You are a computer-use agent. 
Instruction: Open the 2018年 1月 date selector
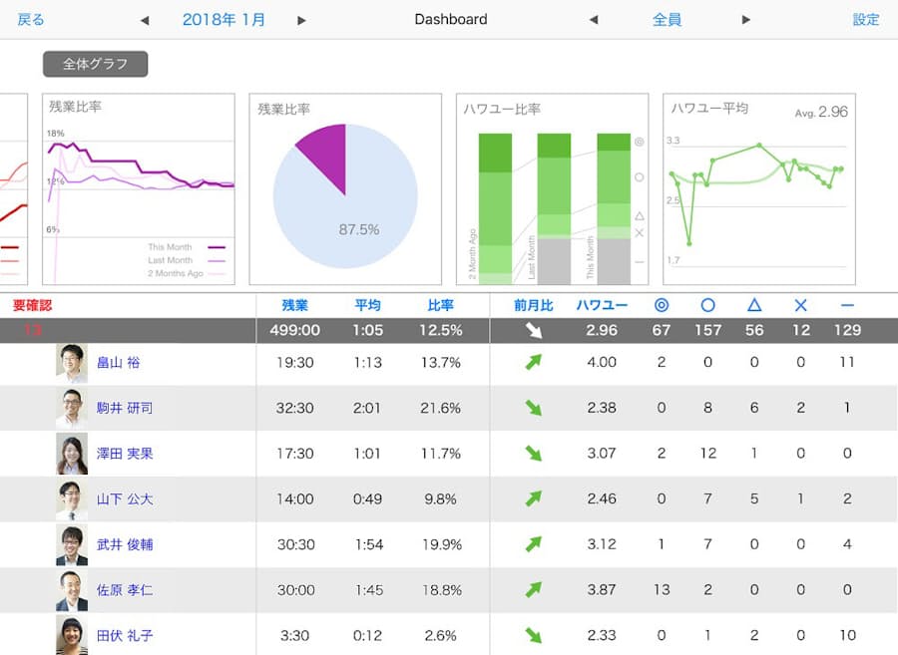click(224, 20)
